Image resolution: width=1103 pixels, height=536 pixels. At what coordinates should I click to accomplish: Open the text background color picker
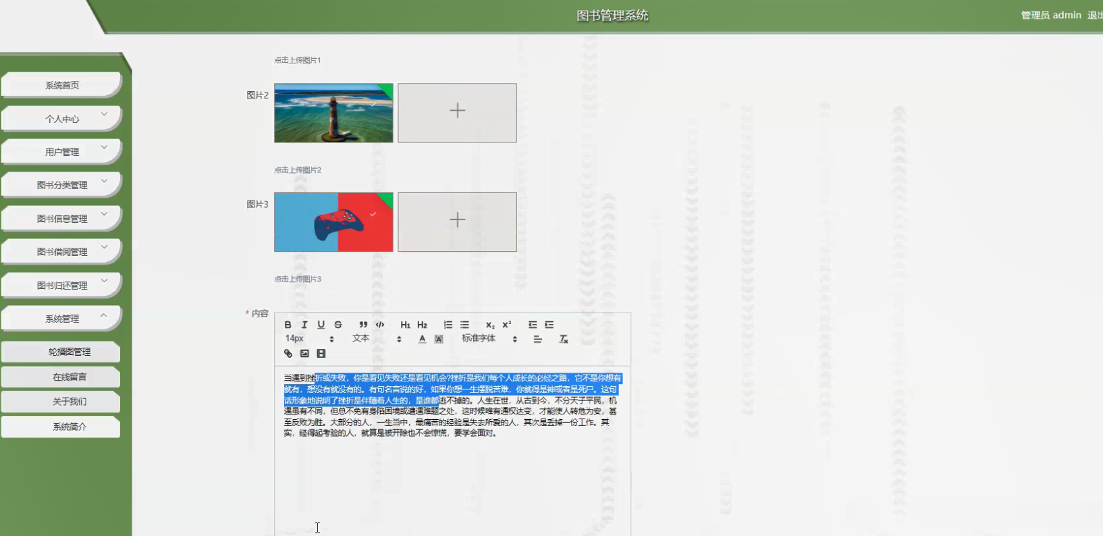coord(439,339)
